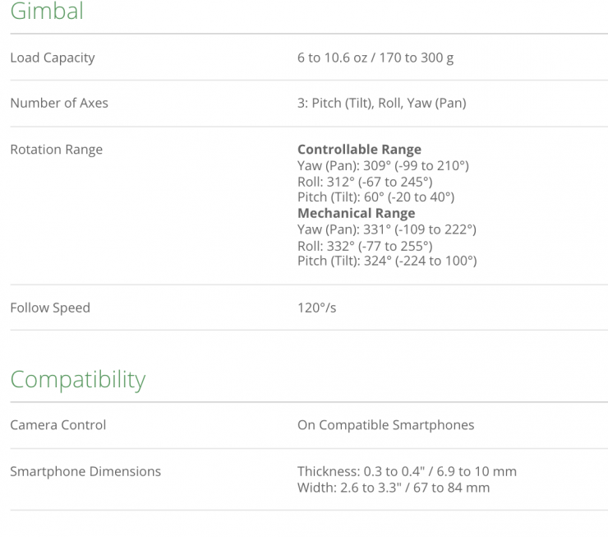Viewport: 608px width, 537px height.
Task: Select the Follow Speed label
Action: (50, 308)
